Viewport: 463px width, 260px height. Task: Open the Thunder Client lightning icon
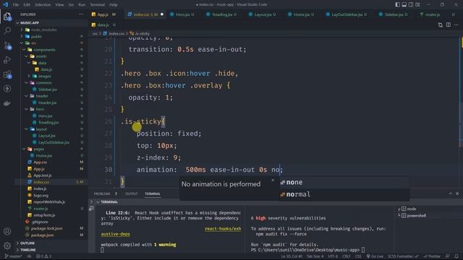click(7, 89)
